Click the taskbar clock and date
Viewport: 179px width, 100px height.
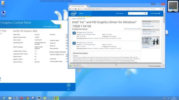pos(174,98)
